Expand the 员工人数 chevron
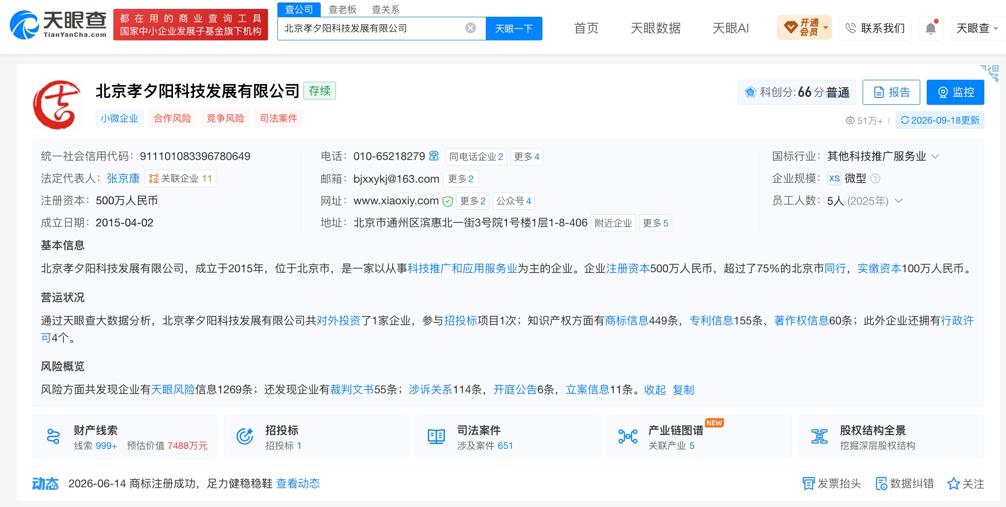The width and height of the screenshot is (1006, 507). coord(899,201)
